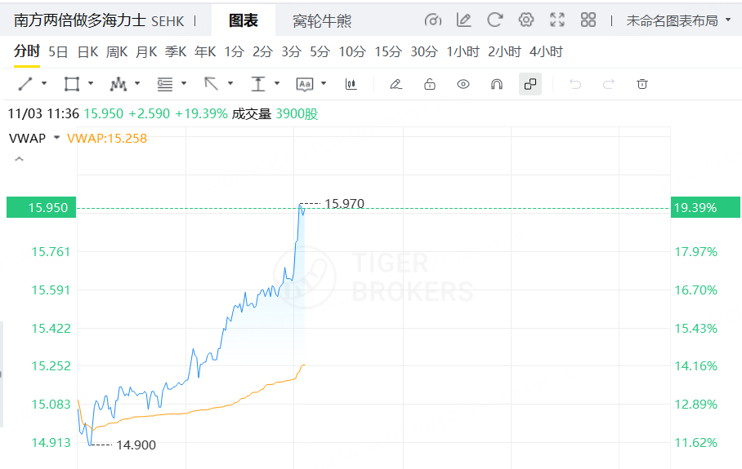Expand the VWAP indicator dropdown
Viewport: 742px width, 469px height.
click(56, 138)
